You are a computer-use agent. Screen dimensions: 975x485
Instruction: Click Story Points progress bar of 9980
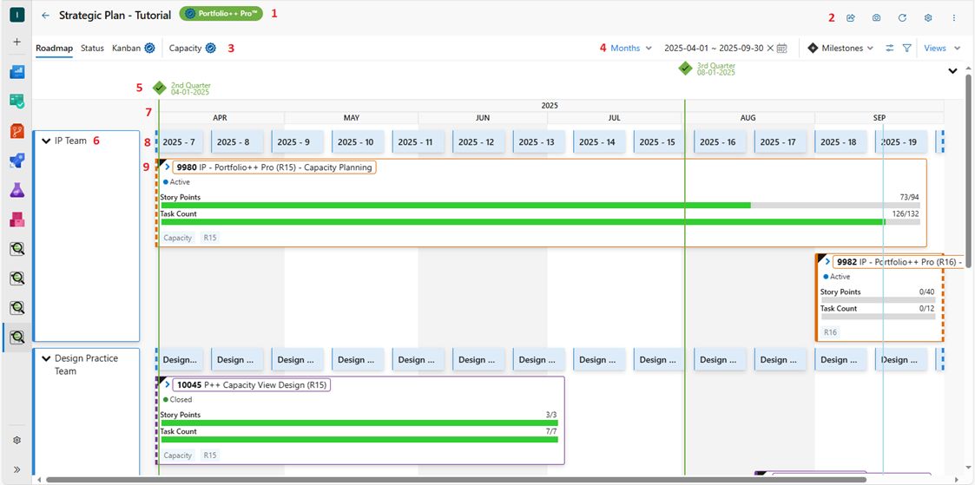[x=540, y=205]
